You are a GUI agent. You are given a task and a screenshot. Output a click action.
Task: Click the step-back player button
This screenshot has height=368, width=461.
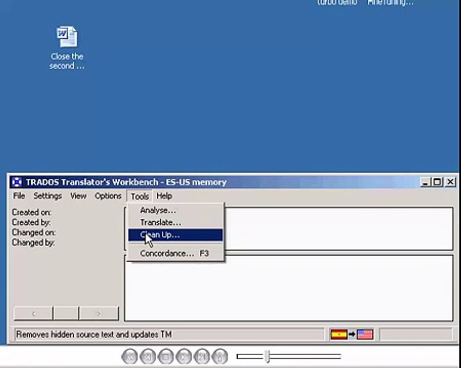pos(148,357)
